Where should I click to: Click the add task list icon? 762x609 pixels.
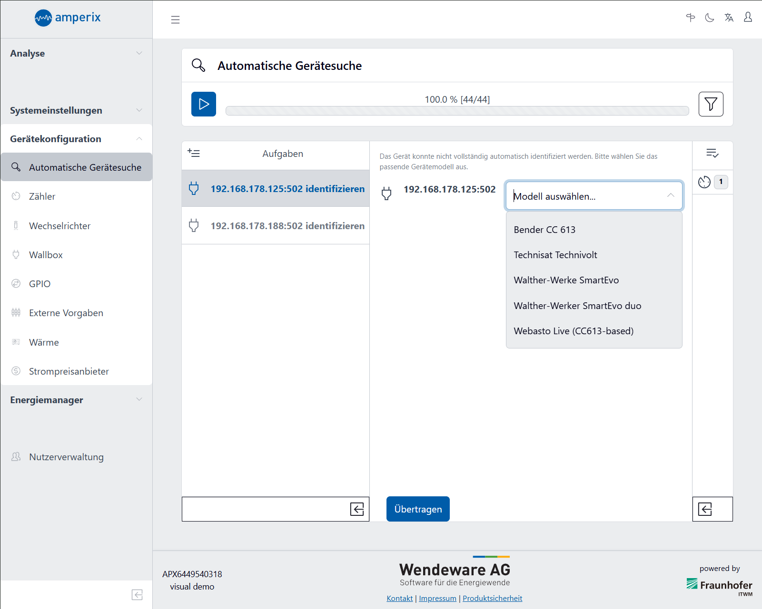tap(194, 154)
